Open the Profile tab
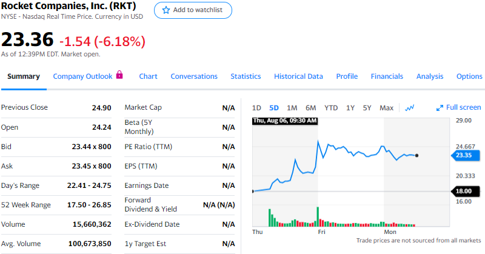Image resolution: width=485 pixels, height=254 pixels. (347, 76)
